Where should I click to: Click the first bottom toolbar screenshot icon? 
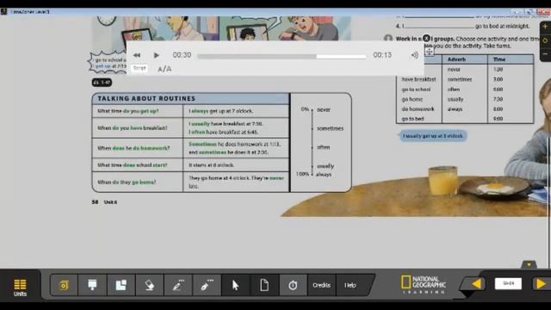tap(64, 285)
